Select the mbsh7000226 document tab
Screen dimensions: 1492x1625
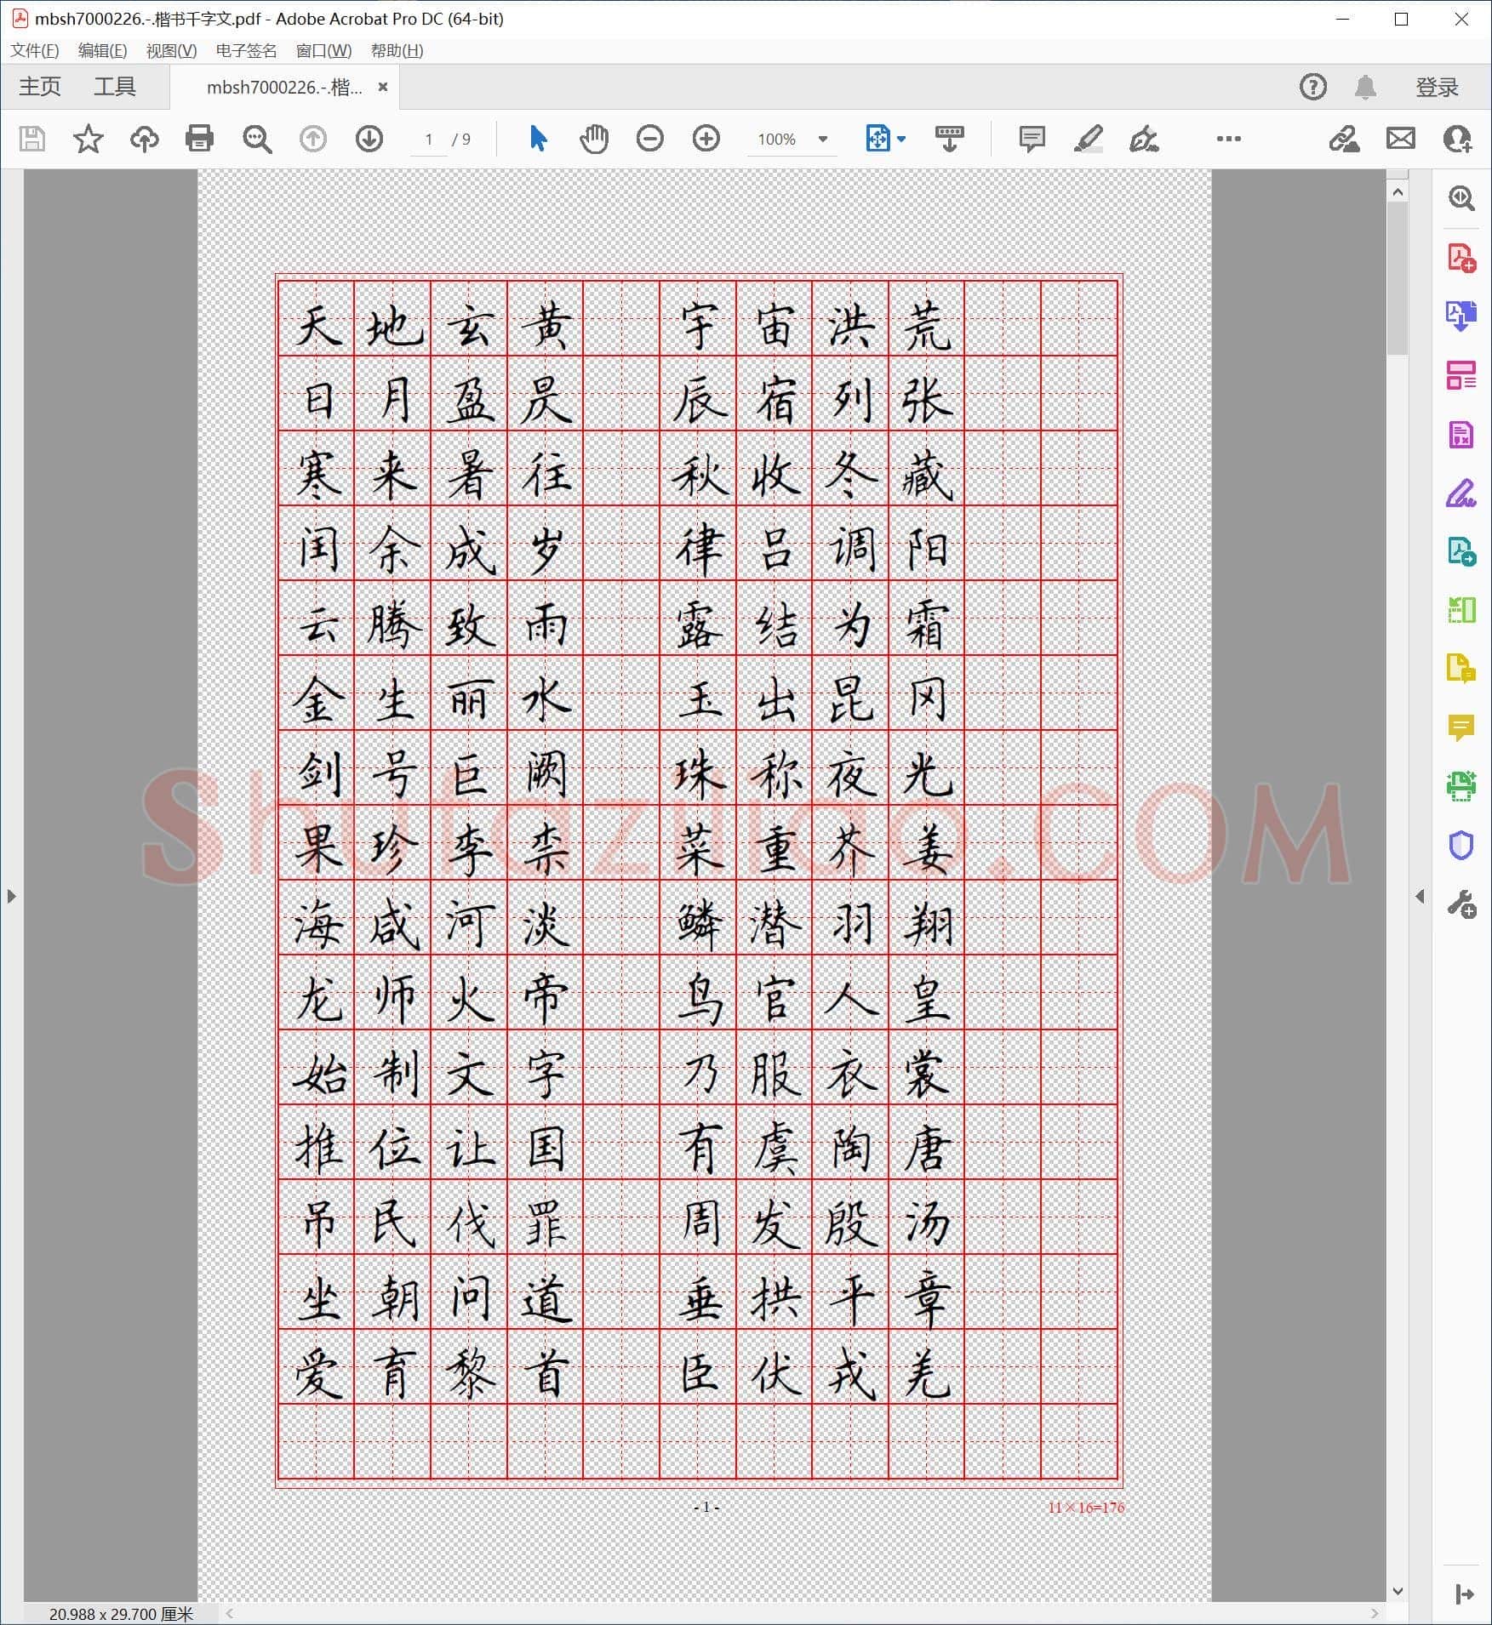click(284, 87)
